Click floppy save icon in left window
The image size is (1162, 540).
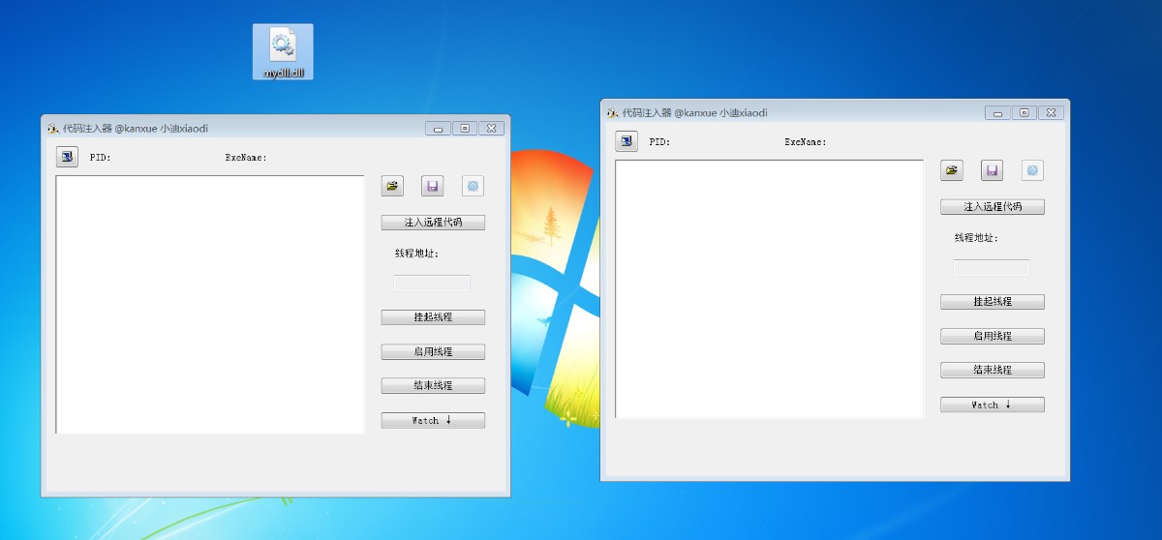pos(433,186)
